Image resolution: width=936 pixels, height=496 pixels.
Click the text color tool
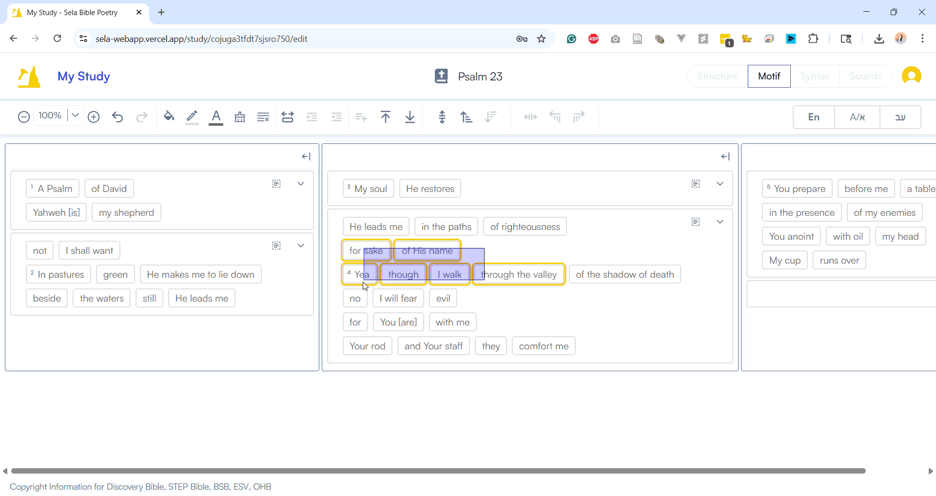click(216, 117)
